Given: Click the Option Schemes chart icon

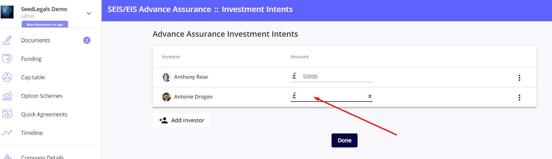Looking at the screenshot, I should (7, 96).
